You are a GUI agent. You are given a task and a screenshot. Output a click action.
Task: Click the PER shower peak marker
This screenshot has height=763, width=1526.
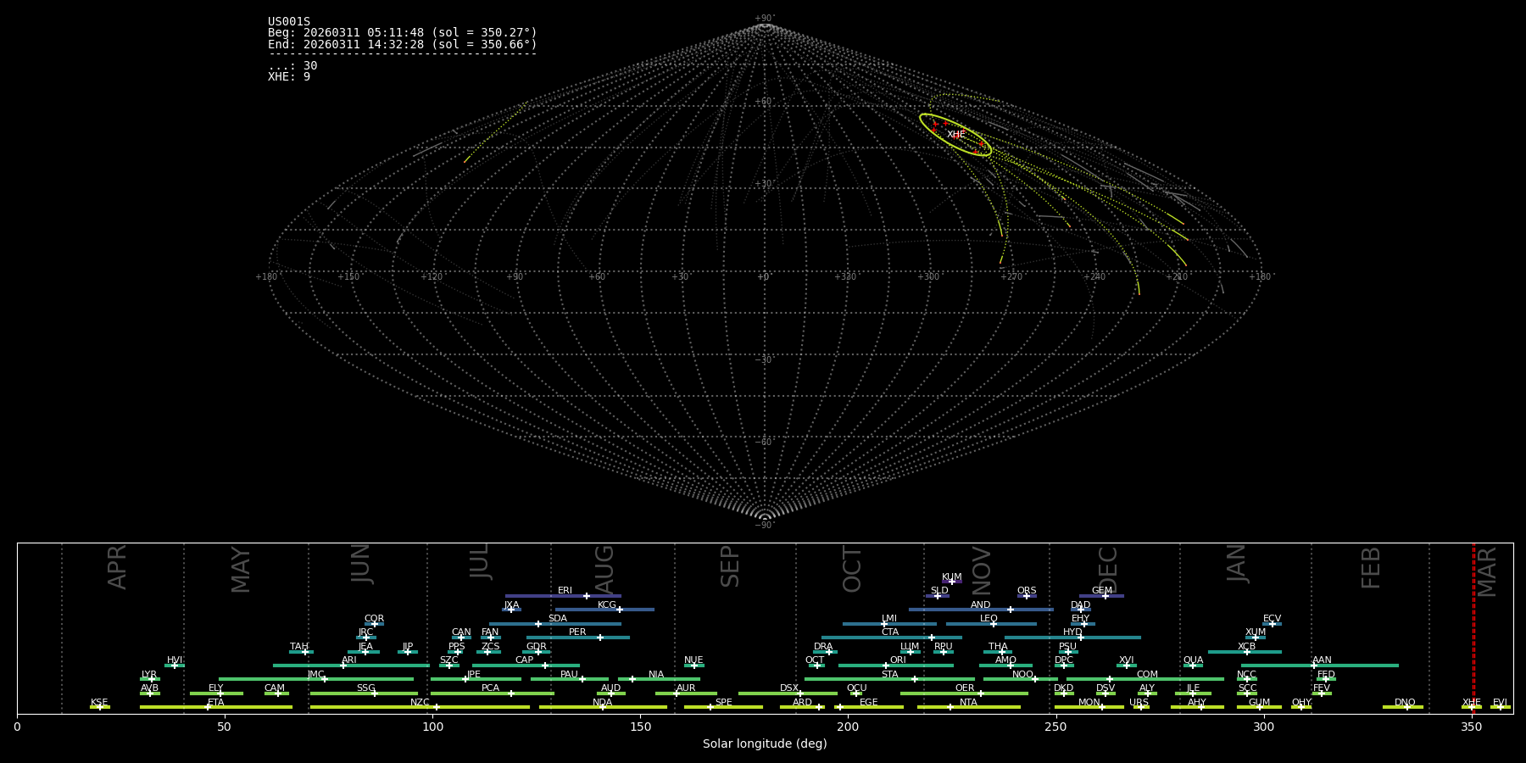[x=600, y=638]
